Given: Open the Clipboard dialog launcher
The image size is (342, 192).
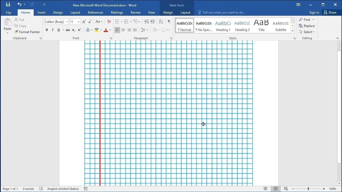Looking at the screenshot, I should [x=41, y=38].
